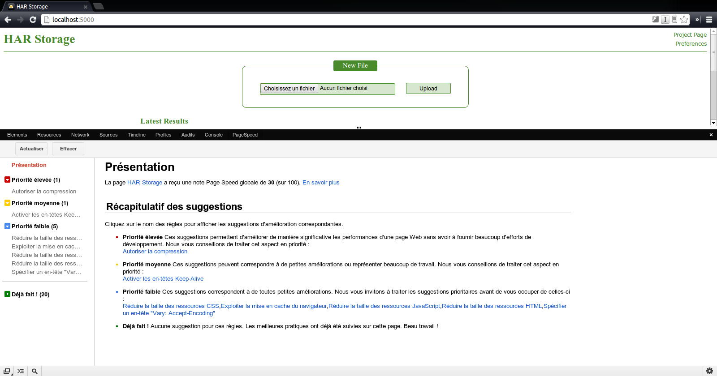Viewport: 717px width, 376px height.
Task: Close the DevTools panel with X
Action: [711, 135]
